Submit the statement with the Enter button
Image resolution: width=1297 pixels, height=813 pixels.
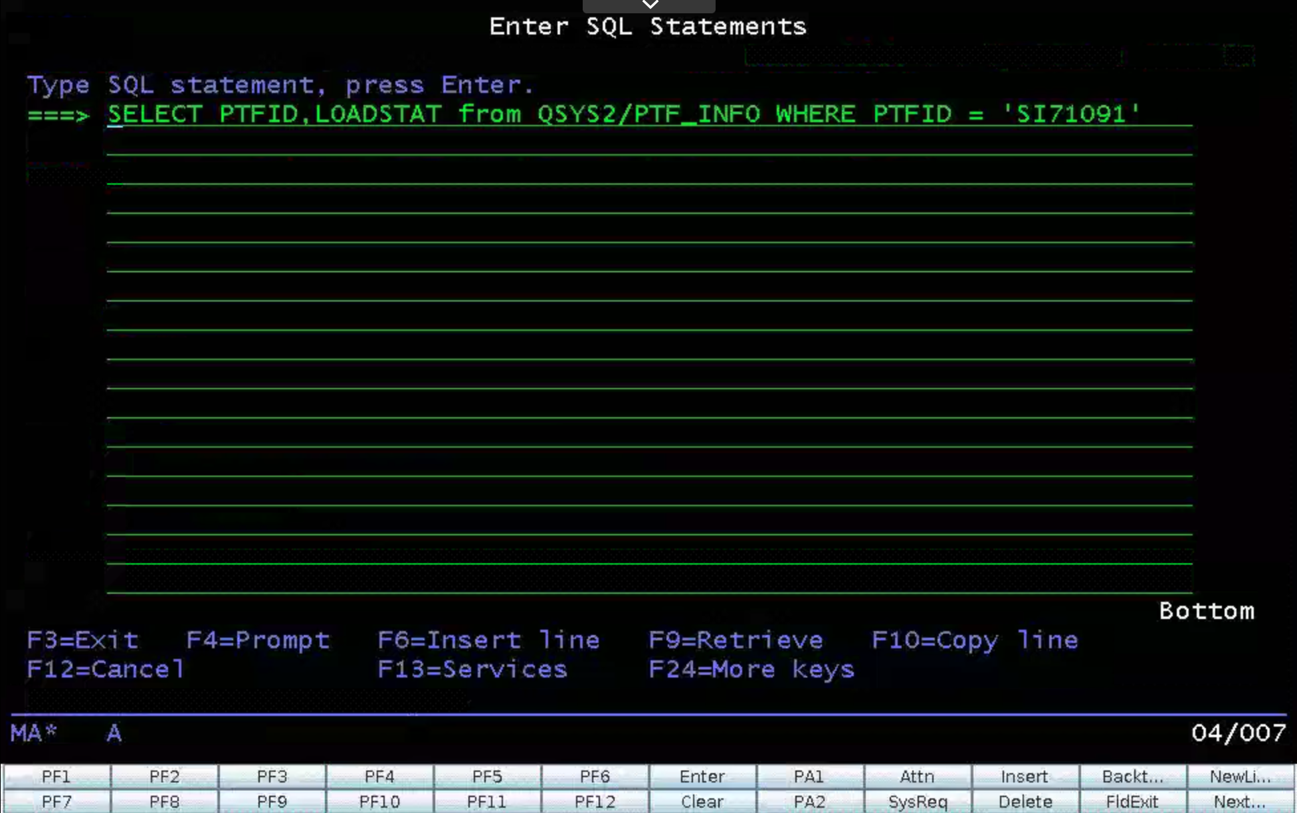[702, 776]
